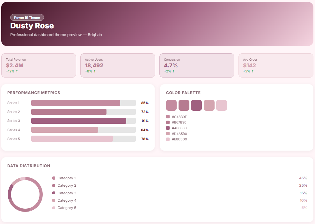Select the Conversion metric card

tap(197, 65)
